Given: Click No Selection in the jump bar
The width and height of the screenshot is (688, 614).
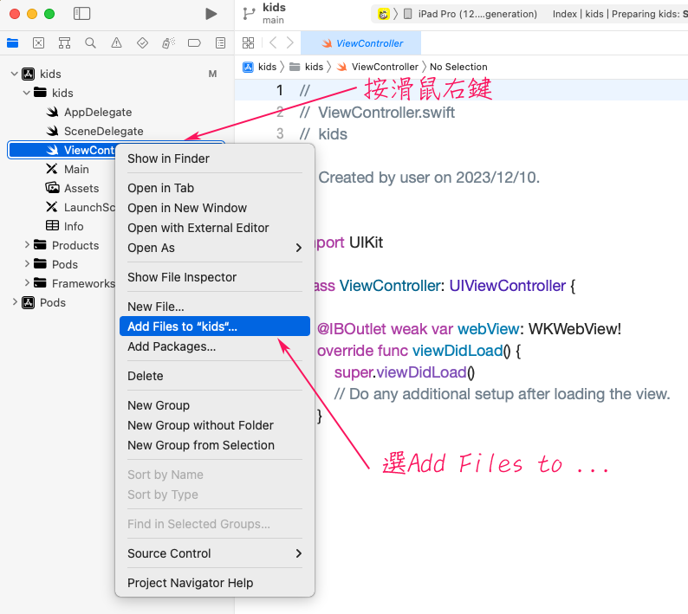Looking at the screenshot, I should click(458, 67).
